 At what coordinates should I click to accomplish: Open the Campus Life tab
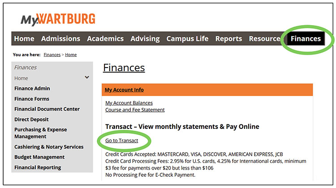tap(187, 38)
